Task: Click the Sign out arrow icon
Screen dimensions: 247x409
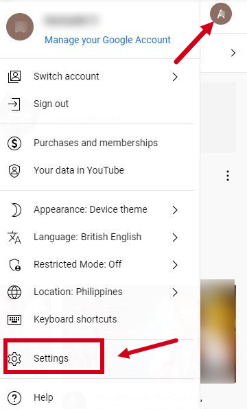Action: pos(14,104)
